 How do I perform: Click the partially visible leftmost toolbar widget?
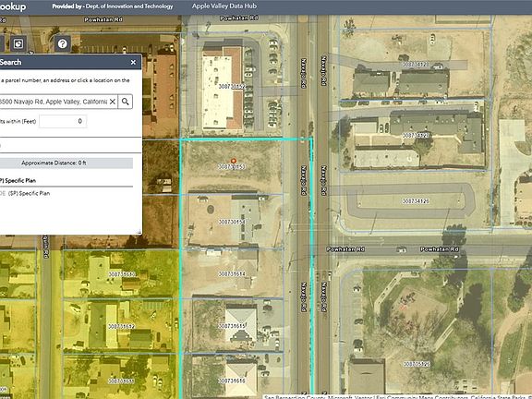click(x=2, y=43)
